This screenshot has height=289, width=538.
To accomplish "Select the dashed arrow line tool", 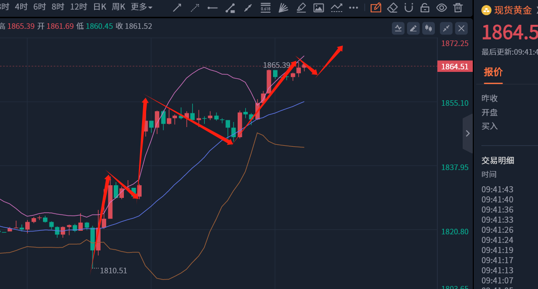I will pyautogui.click(x=195, y=8).
